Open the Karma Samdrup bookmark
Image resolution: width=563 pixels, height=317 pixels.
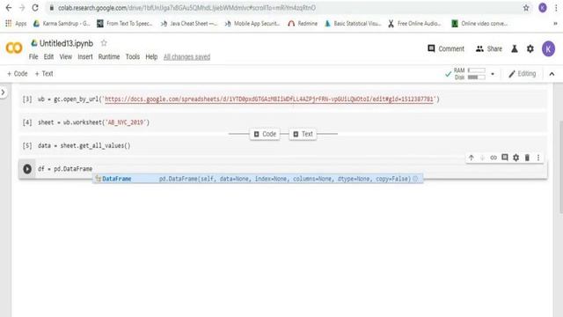pos(62,24)
